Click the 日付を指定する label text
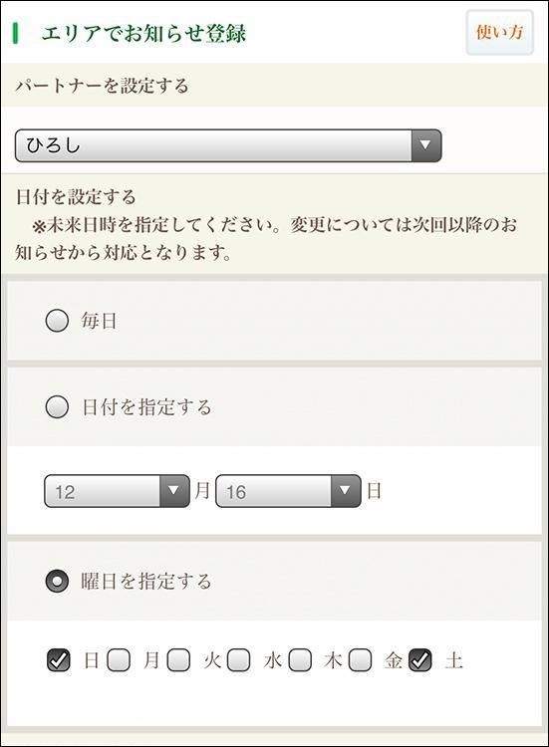The width and height of the screenshot is (549, 747). point(146,407)
